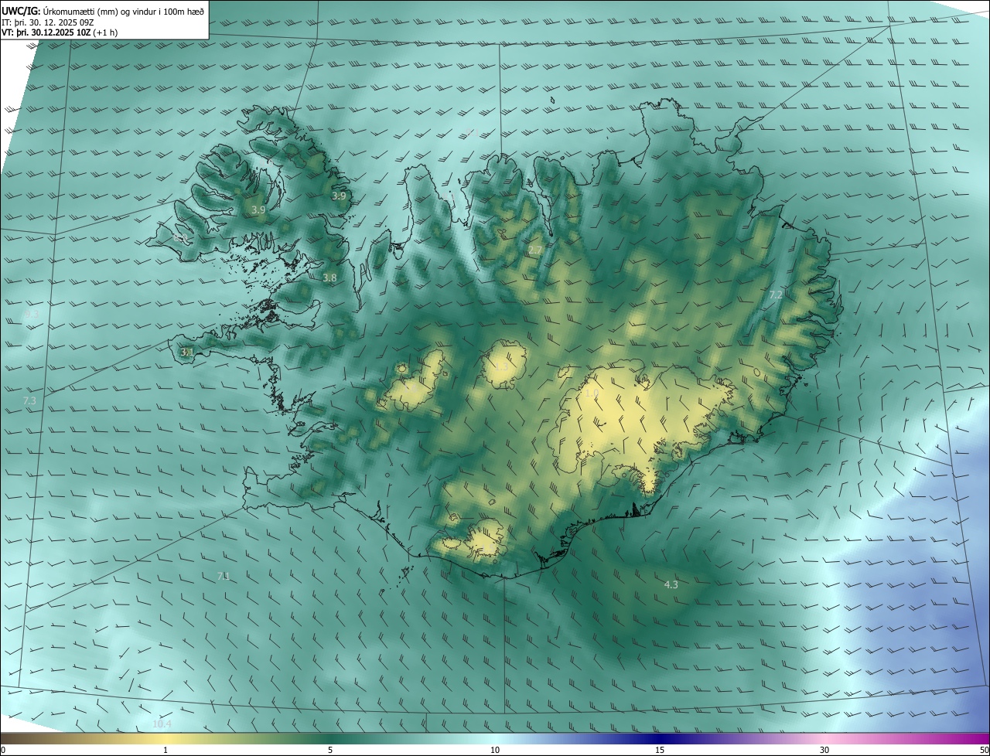
Task: Click the 7.2 value label on the map
Action: pyautogui.click(x=776, y=295)
